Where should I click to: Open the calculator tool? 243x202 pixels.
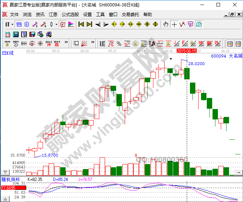pyautogui.click(x=16, y=34)
